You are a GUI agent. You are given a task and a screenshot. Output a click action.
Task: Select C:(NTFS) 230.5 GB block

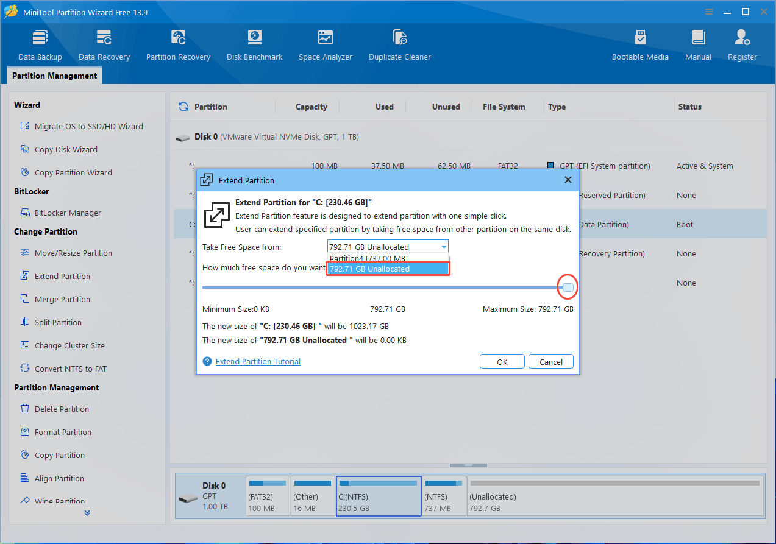pos(379,497)
